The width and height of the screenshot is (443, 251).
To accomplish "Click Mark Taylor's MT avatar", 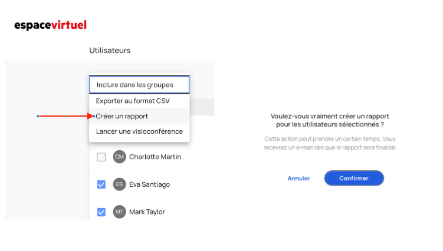I will tap(120, 212).
